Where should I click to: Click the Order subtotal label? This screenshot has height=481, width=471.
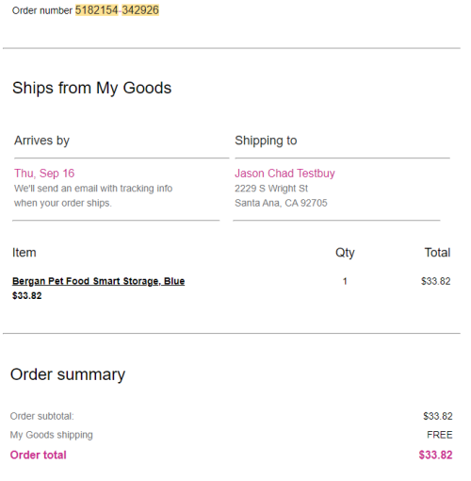click(x=41, y=416)
